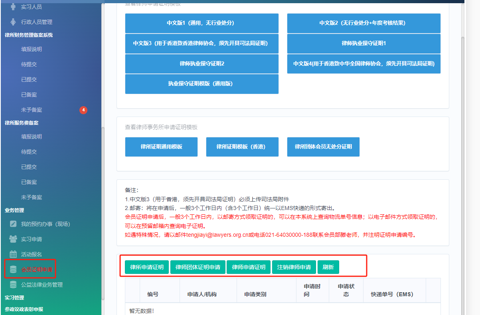This screenshot has height=315, width=480.
Task: Click the main page vertical scrollbar
Action: coord(463,160)
